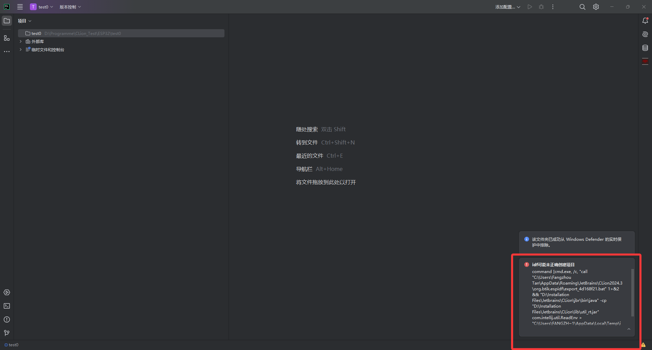Open the Database tool window icon
Screen dimensions: 652x350
coord(645,48)
